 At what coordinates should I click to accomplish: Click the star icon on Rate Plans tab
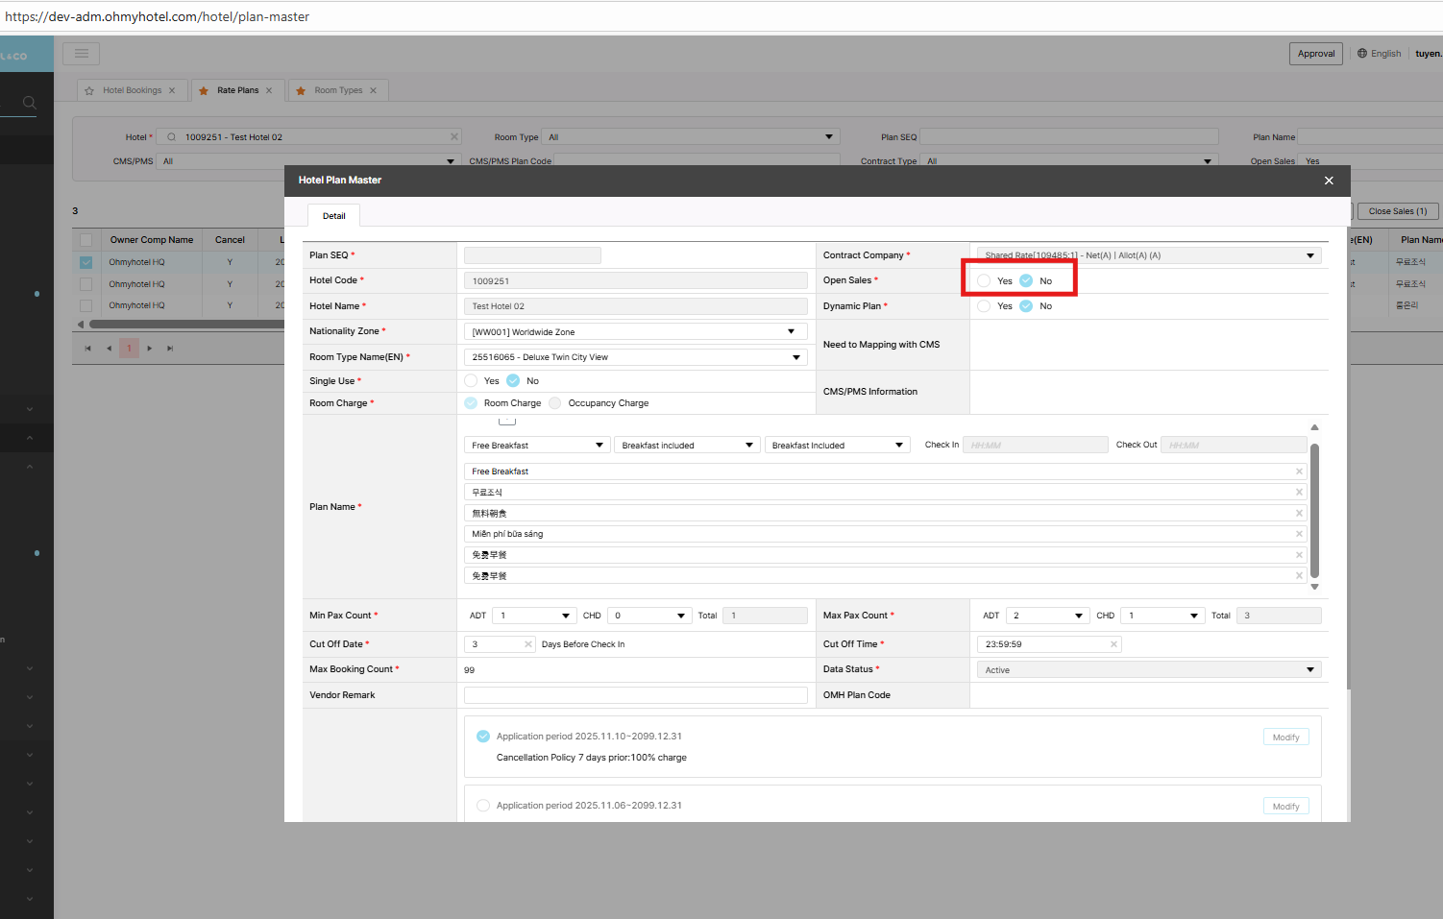click(x=204, y=91)
